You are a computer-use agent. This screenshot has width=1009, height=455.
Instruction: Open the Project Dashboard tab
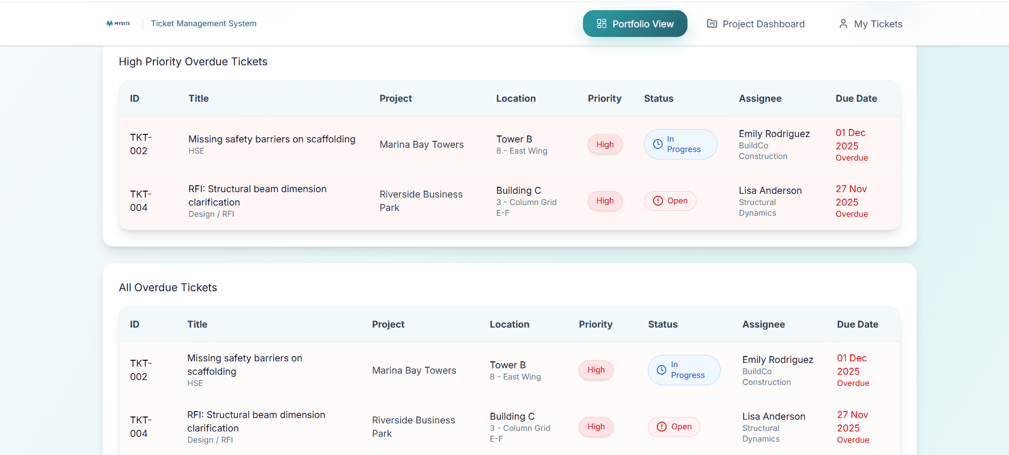[756, 24]
